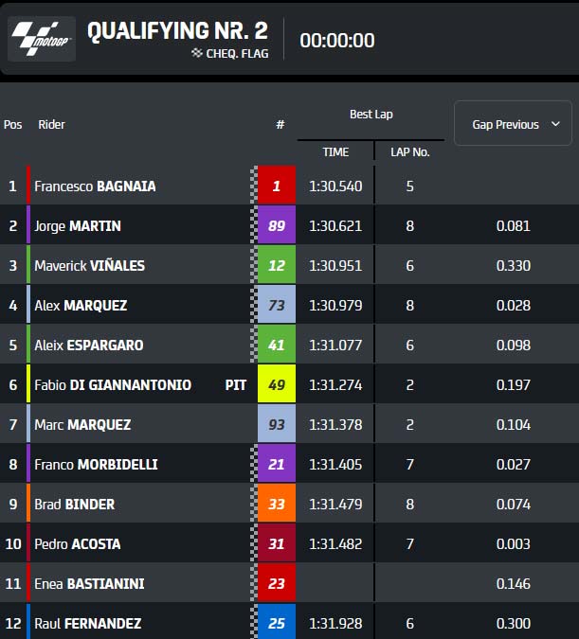The width and height of the screenshot is (579, 639).
Task: Click the green number 12 badge
Action: (x=277, y=265)
